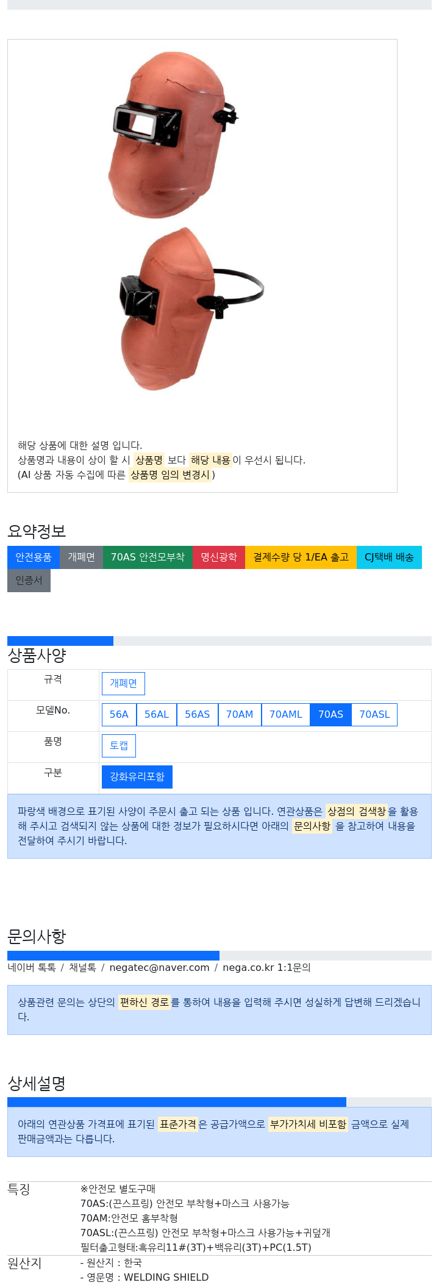Select the highlighted 70AS model
This screenshot has width=439, height=1285.
coord(330,715)
